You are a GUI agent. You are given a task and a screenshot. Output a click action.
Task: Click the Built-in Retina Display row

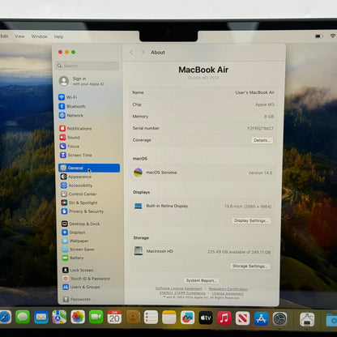coord(203,206)
